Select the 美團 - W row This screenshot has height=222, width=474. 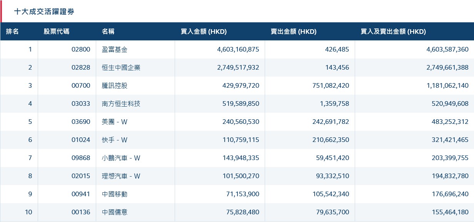pyautogui.click(x=114, y=122)
